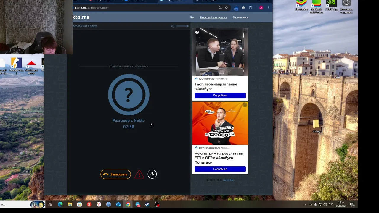Open Counter-Strike 2 desktop shortcut

[x=16, y=66]
